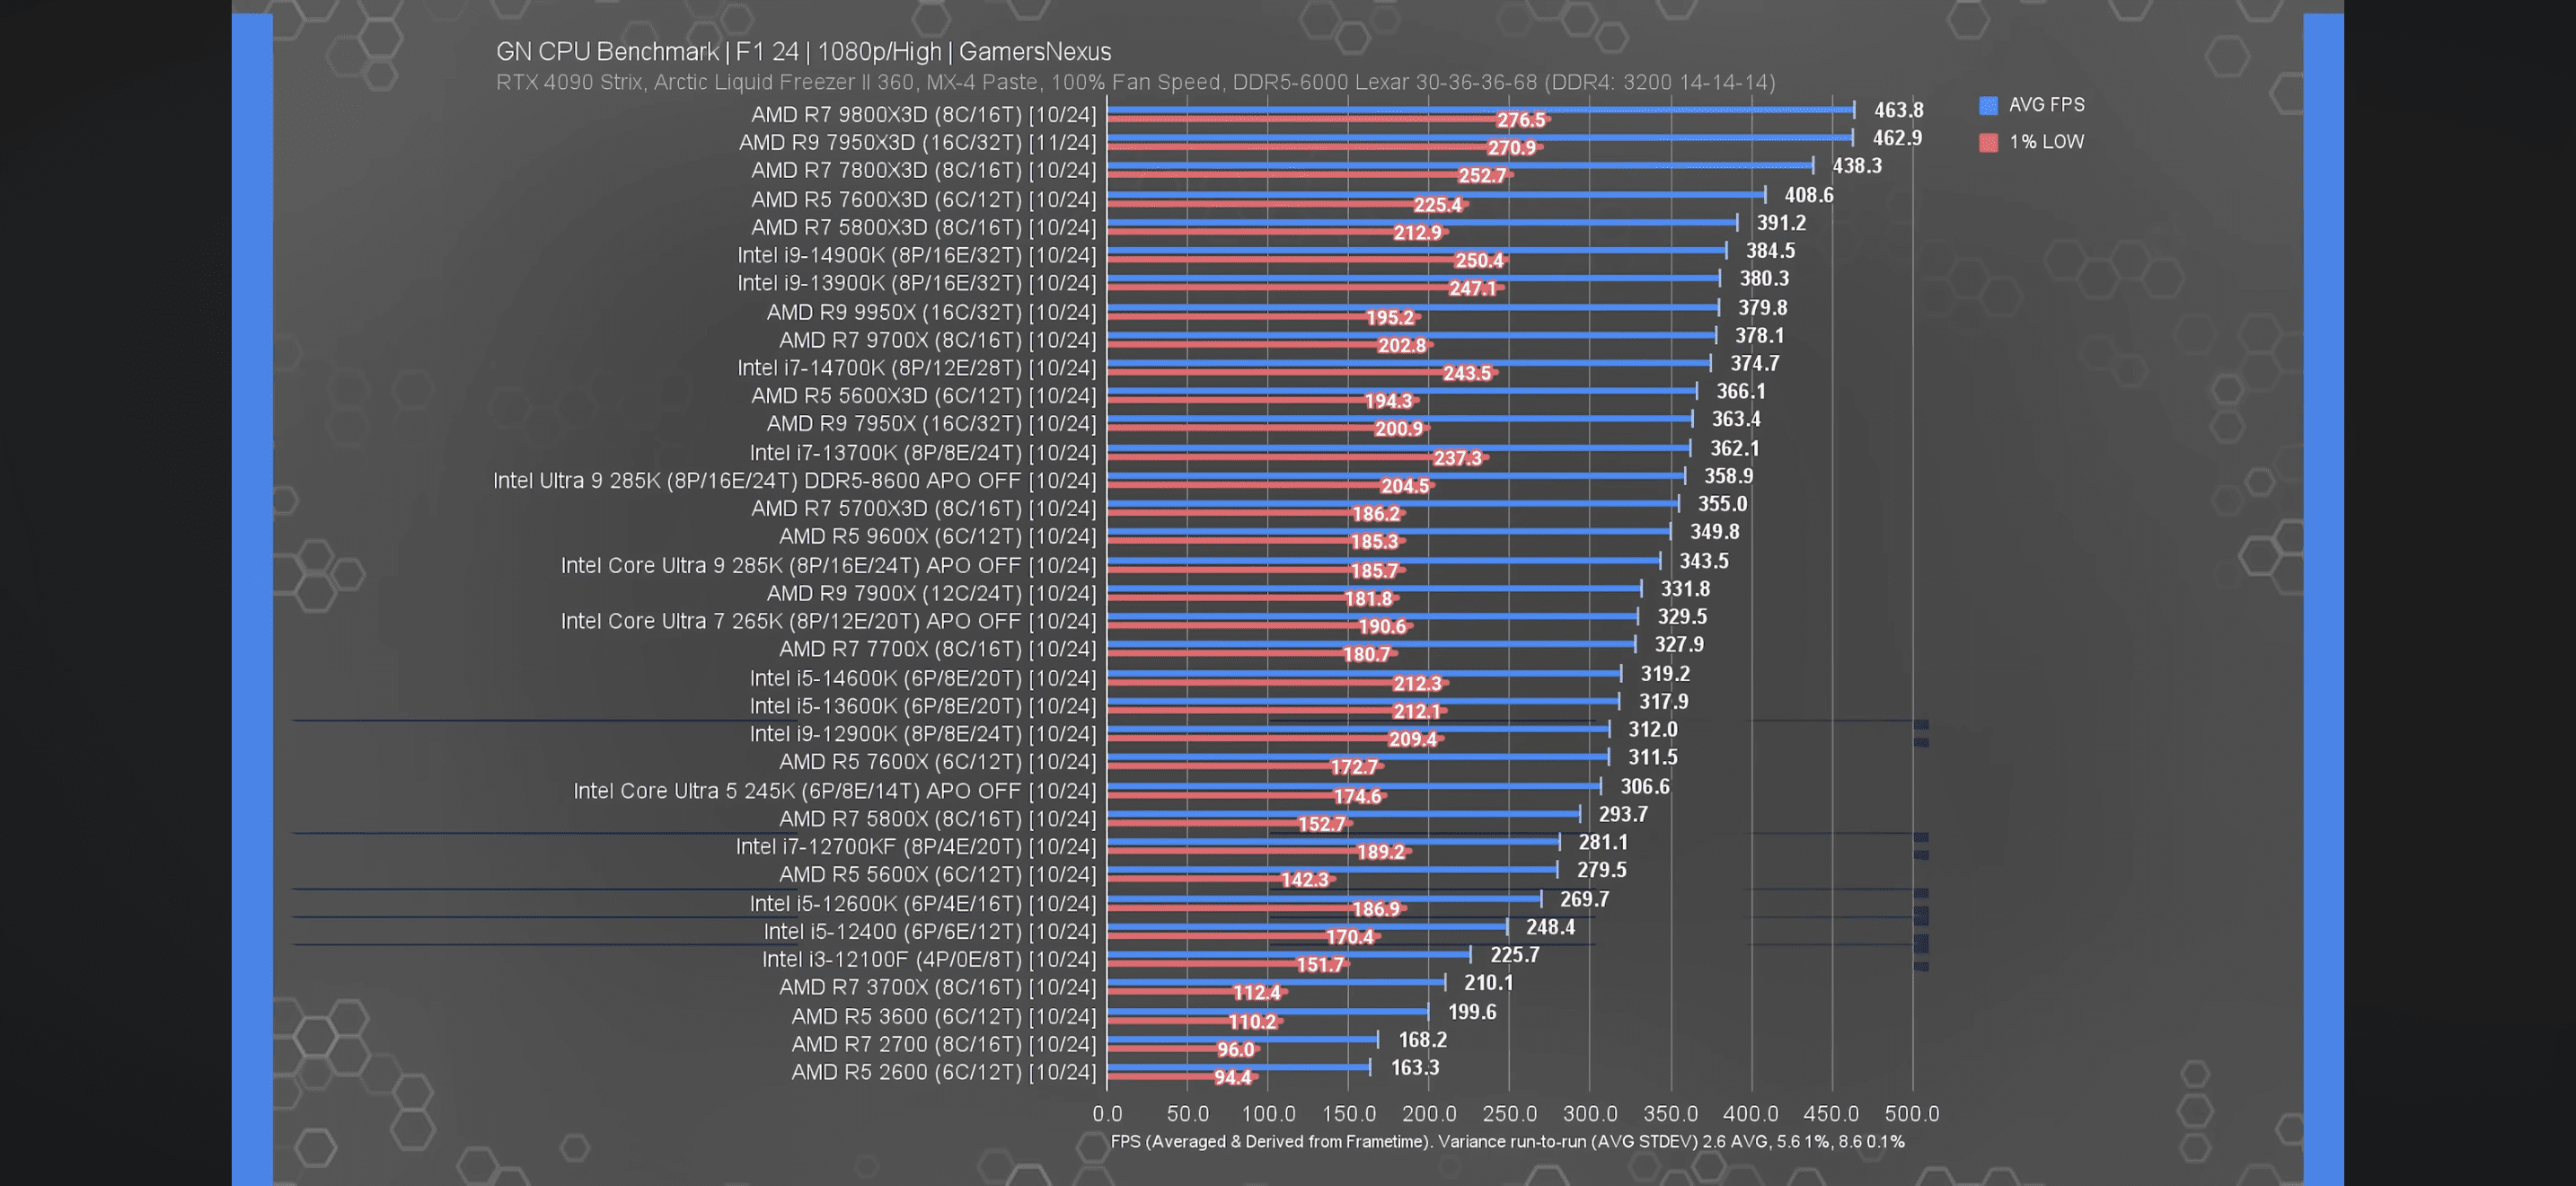Image resolution: width=2576 pixels, height=1186 pixels.
Task: Click the FPS variance footnote text
Action: 1507,1142
